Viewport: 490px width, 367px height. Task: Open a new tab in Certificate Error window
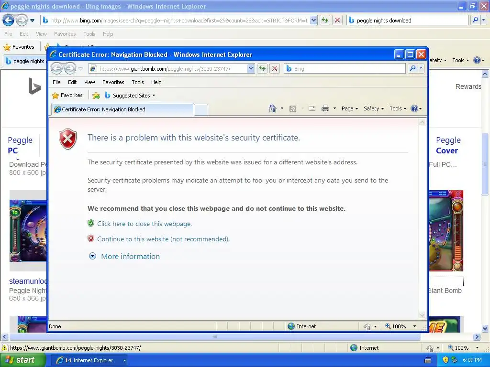tap(201, 109)
